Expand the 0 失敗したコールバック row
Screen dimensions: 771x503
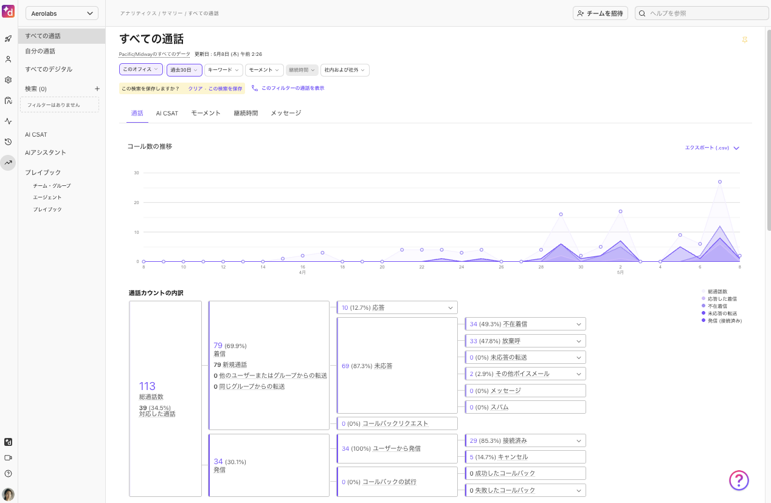[525, 490]
